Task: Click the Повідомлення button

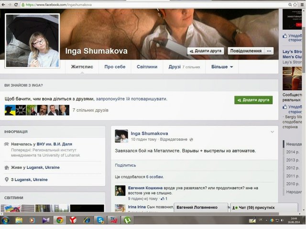Action: tap(246, 51)
